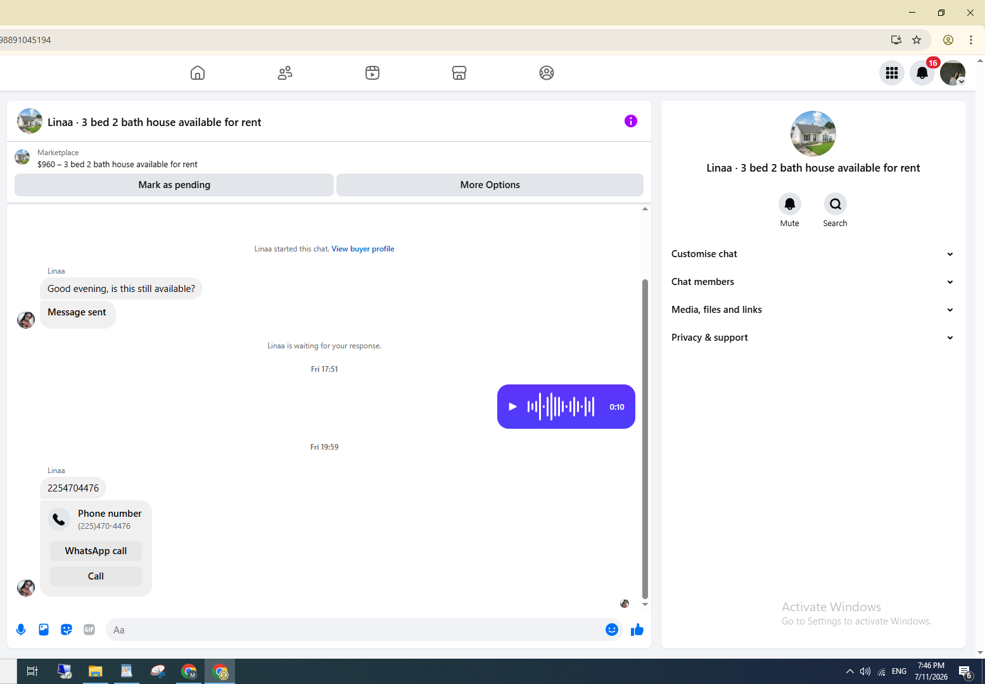The image size is (985, 684).
Task: Open the Windows notification center icon
Action: tap(965, 671)
